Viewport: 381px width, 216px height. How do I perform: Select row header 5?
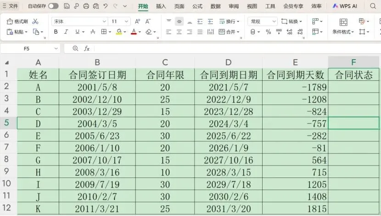tap(6, 123)
